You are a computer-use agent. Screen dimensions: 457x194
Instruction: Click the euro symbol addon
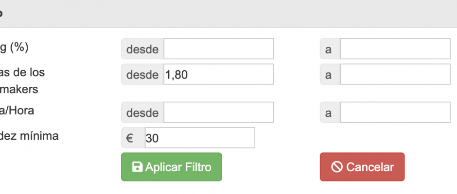coord(130,138)
